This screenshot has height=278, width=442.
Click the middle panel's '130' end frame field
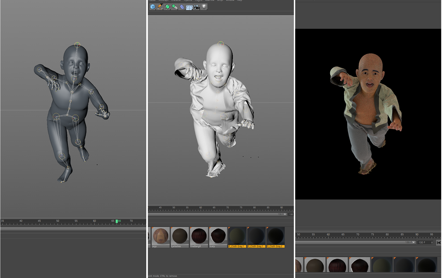(291, 214)
